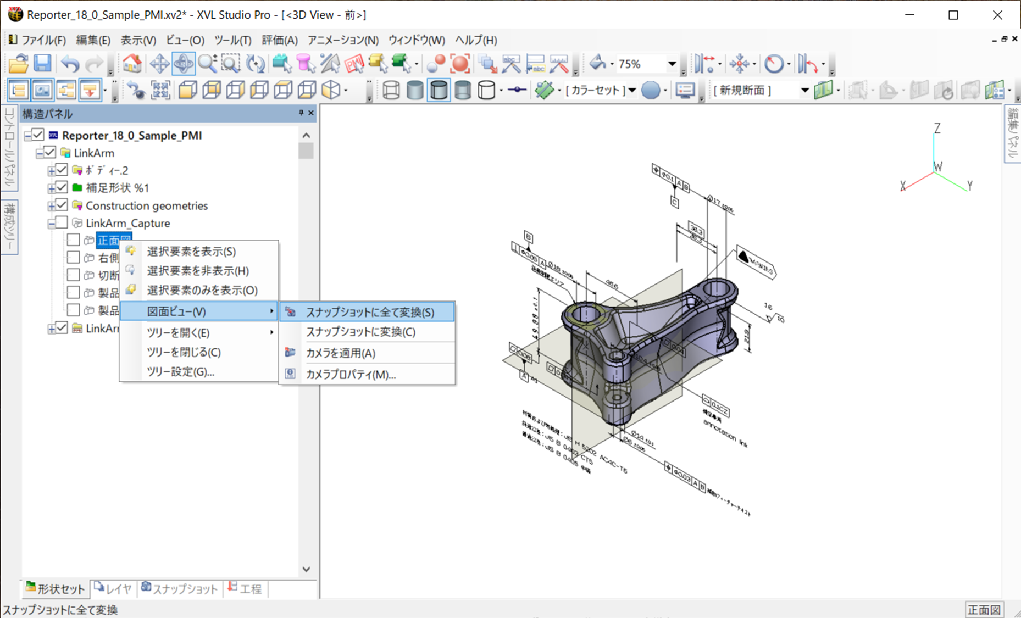Select wireframe cylinder display mode
The image size is (1021, 618).
click(391, 90)
